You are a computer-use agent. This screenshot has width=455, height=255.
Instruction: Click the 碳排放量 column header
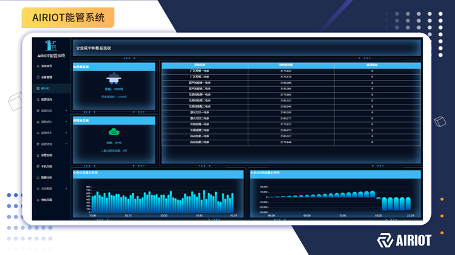point(372,65)
